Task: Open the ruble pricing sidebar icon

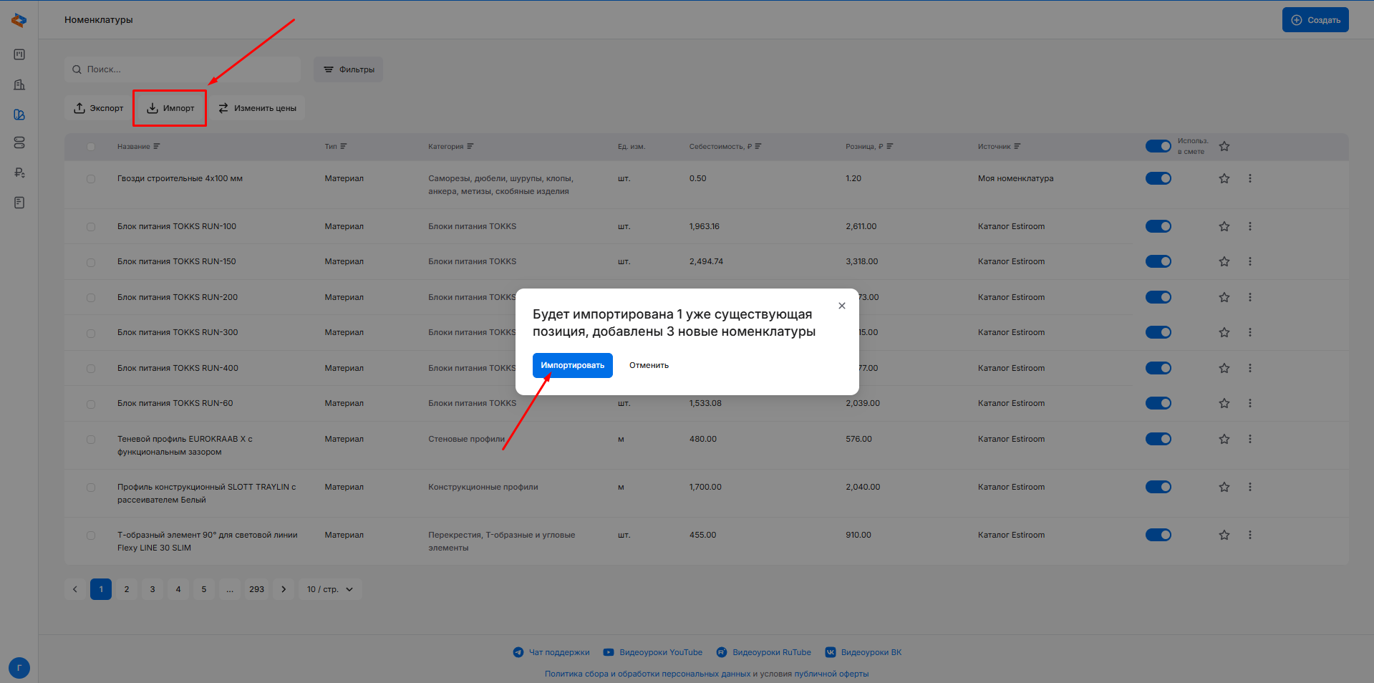Action: coord(19,173)
